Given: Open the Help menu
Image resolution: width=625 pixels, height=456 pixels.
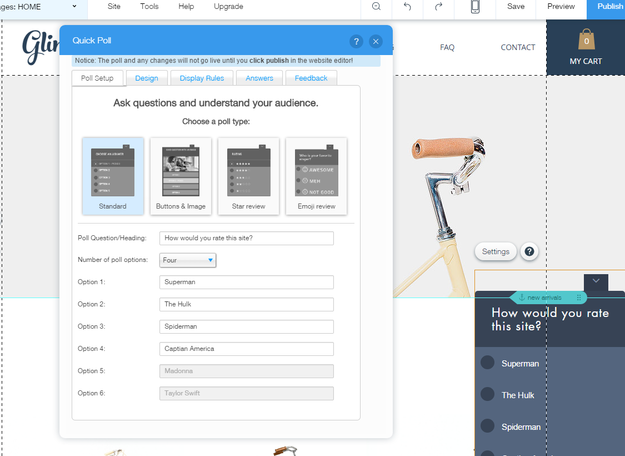Looking at the screenshot, I should [186, 6].
